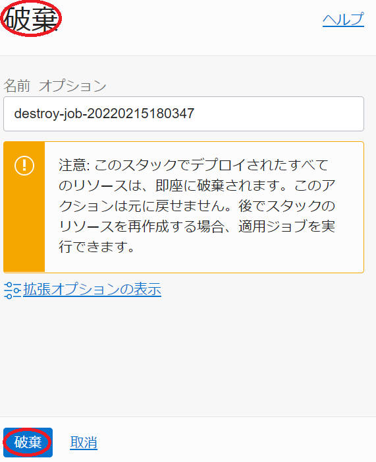Cancel with the 取消 link
The image size is (376, 462).
84,443
